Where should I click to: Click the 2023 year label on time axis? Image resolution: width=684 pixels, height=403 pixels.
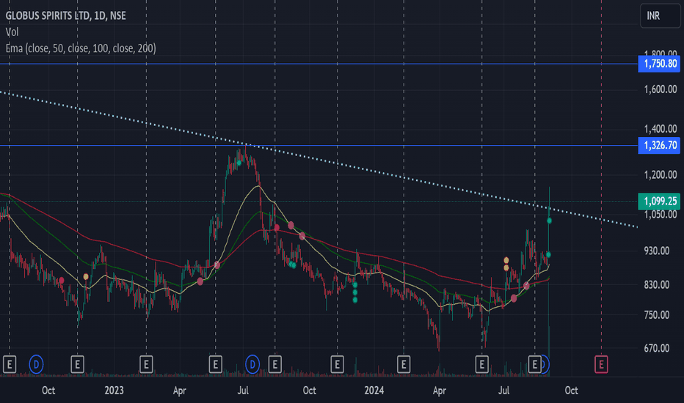pos(114,390)
